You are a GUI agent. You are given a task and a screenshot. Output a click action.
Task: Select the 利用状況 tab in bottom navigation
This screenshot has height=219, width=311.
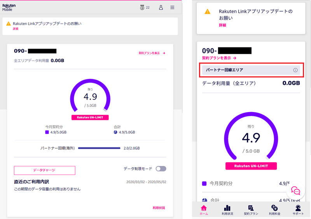pos(227,210)
